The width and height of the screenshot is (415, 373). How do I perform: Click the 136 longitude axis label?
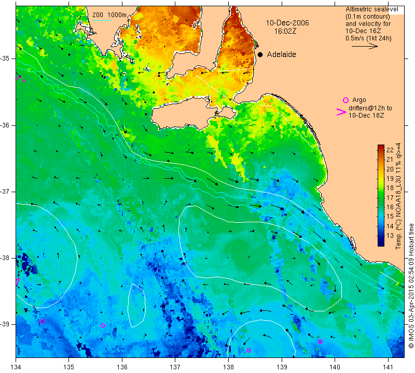(122, 367)
